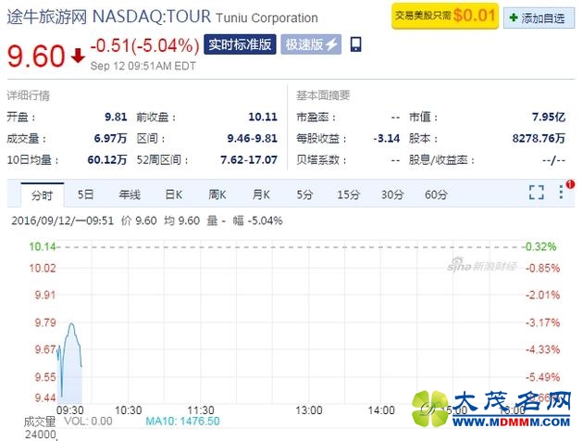Select the 15分 interval tab
This screenshot has width=583, height=441.
point(348,195)
